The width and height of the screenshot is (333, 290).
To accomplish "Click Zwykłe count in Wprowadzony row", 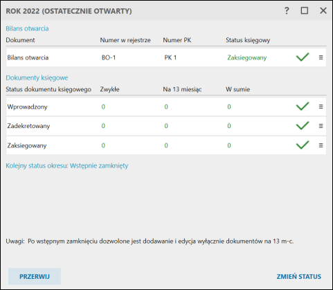I will [x=103, y=107].
